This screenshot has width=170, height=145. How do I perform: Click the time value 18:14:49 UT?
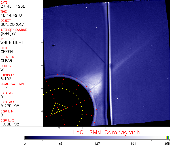[12, 16]
